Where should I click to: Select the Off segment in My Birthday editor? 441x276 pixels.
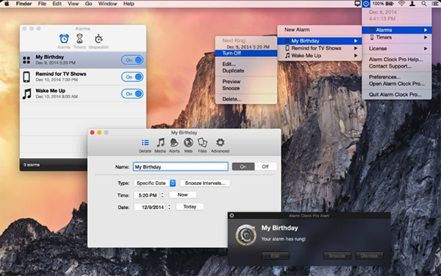(x=265, y=167)
